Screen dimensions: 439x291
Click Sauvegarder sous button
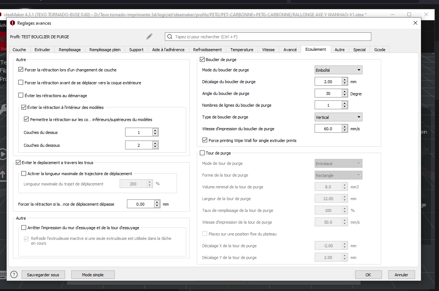pos(43,275)
